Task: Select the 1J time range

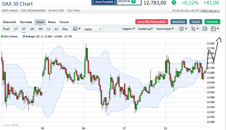Action: (x=49, y=29)
